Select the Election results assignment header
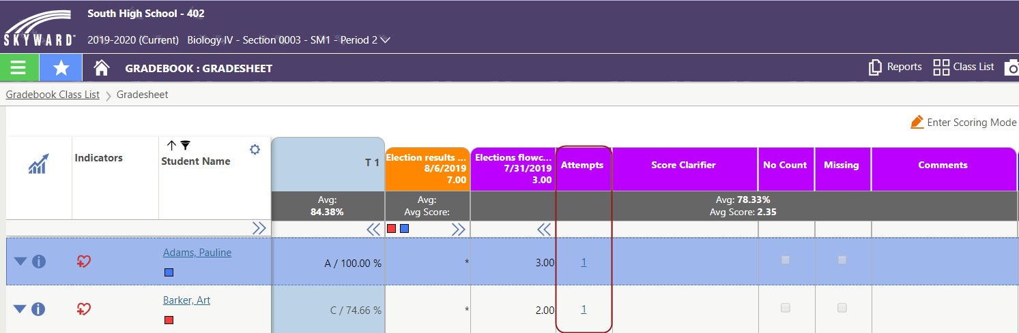Image resolution: width=1019 pixels, height=333 pixels. tap(427, 168)
